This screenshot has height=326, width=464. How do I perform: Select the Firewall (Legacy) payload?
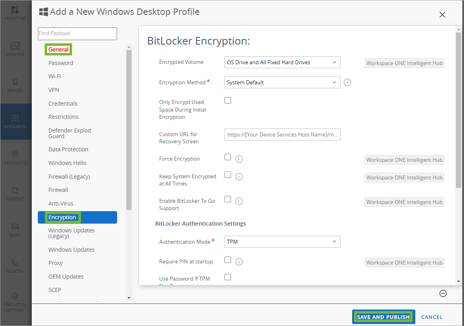pyautogui.click(x=69, y=177)
